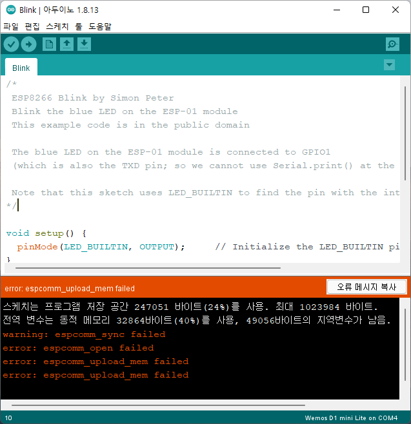Open a sketch with the up-arrow icon
The width and height of the screenshot is (411, 424).
(x=66, y=44)
